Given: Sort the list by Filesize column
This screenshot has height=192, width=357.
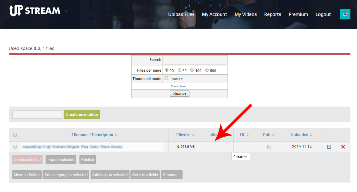Looking at the screenshot, I should [193, 135].
